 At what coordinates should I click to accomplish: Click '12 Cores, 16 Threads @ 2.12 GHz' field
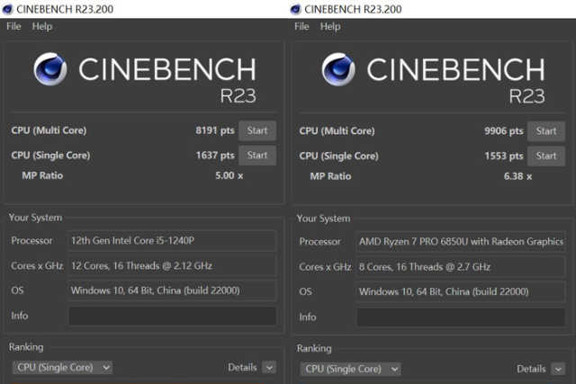(x=172, y=266)
